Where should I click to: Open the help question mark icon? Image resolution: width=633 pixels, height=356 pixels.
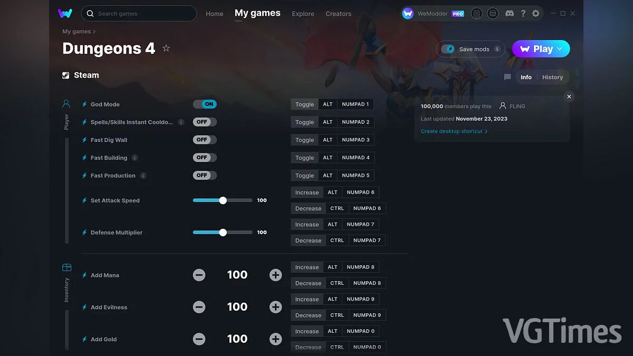point(523,14)
